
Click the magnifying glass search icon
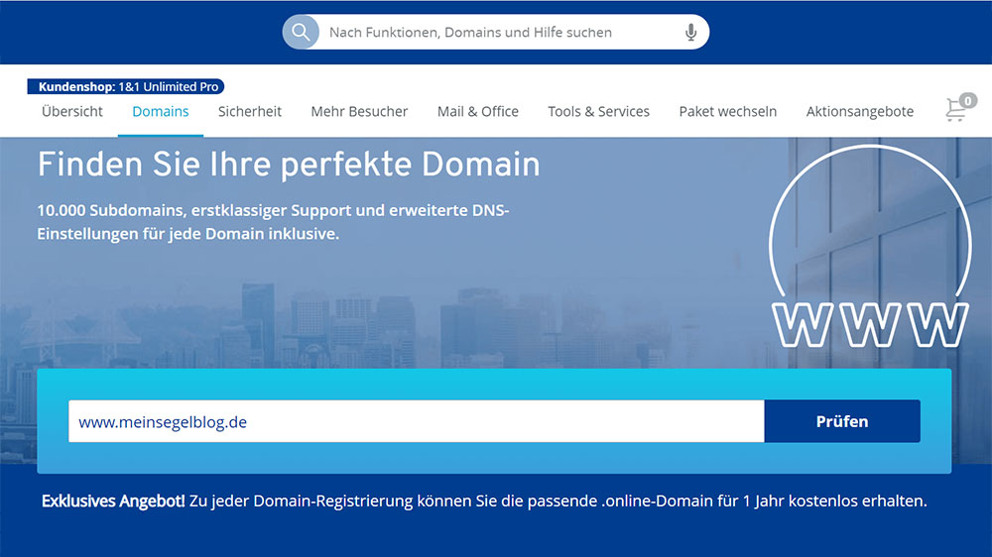coord(301,32)
